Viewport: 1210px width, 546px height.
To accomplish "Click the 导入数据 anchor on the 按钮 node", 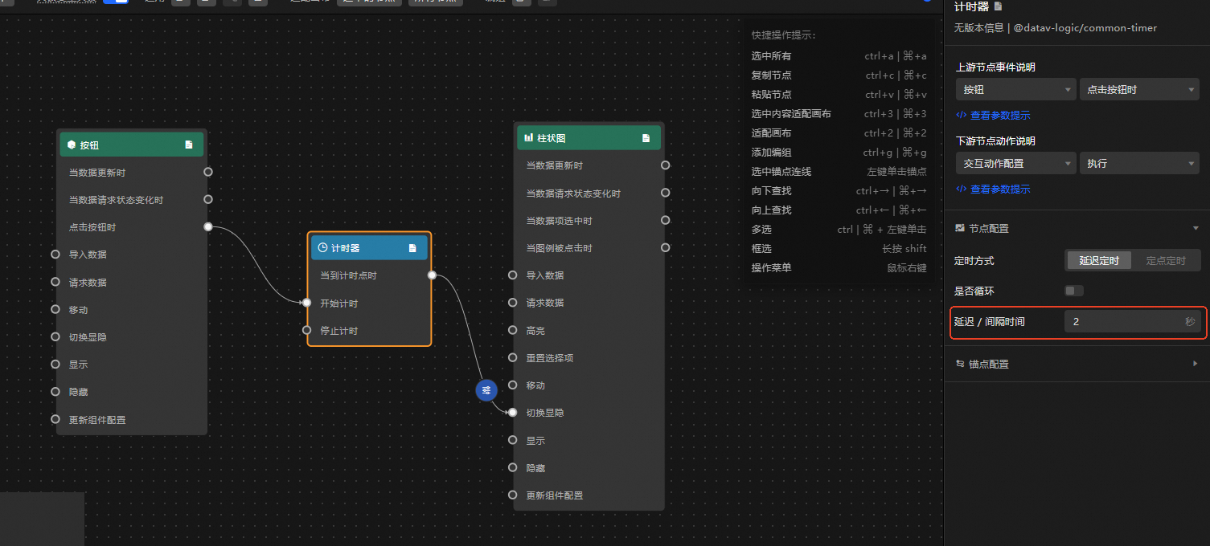I will (x=55, y=255).
